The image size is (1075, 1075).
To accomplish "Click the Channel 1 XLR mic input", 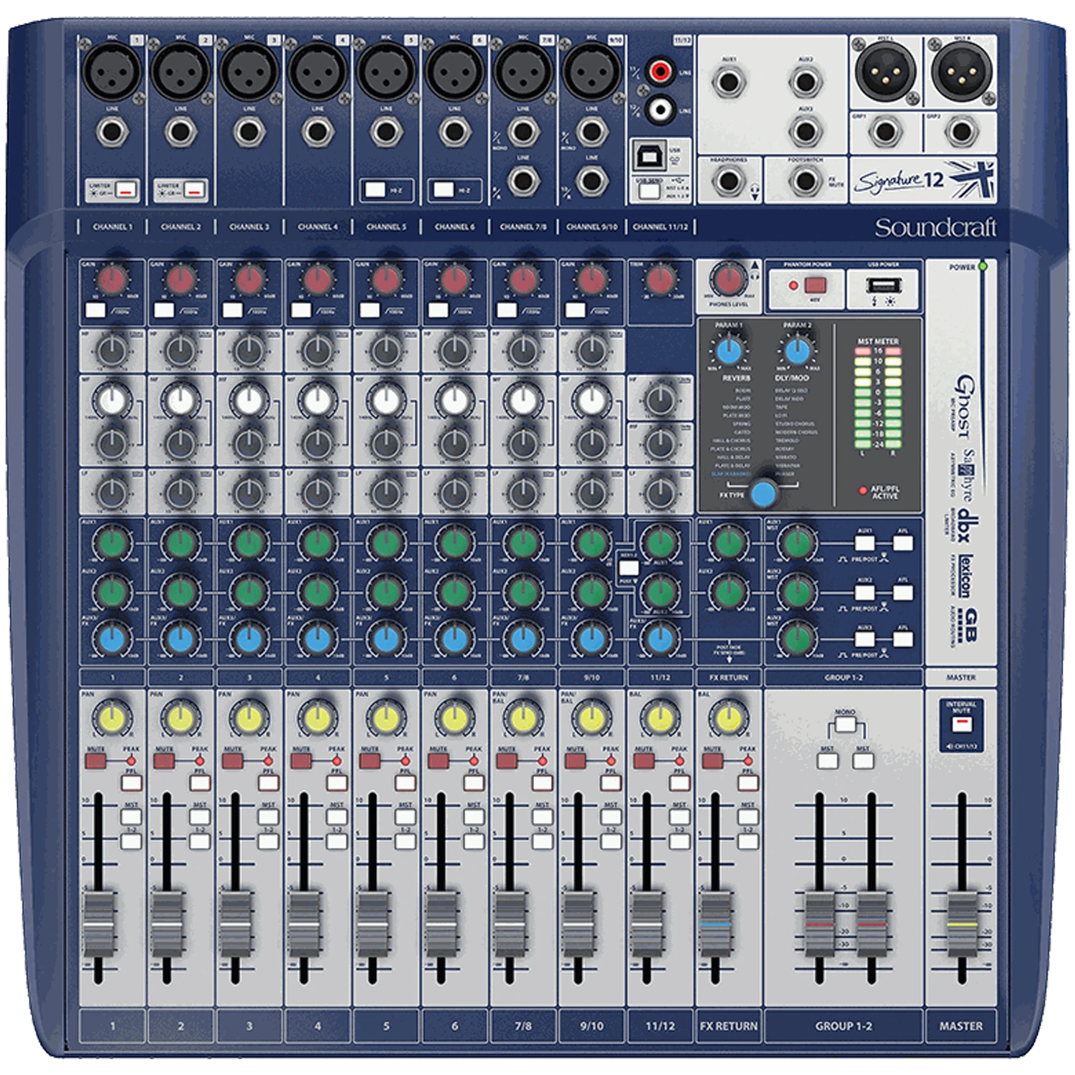I will click(x=112, y=72).
